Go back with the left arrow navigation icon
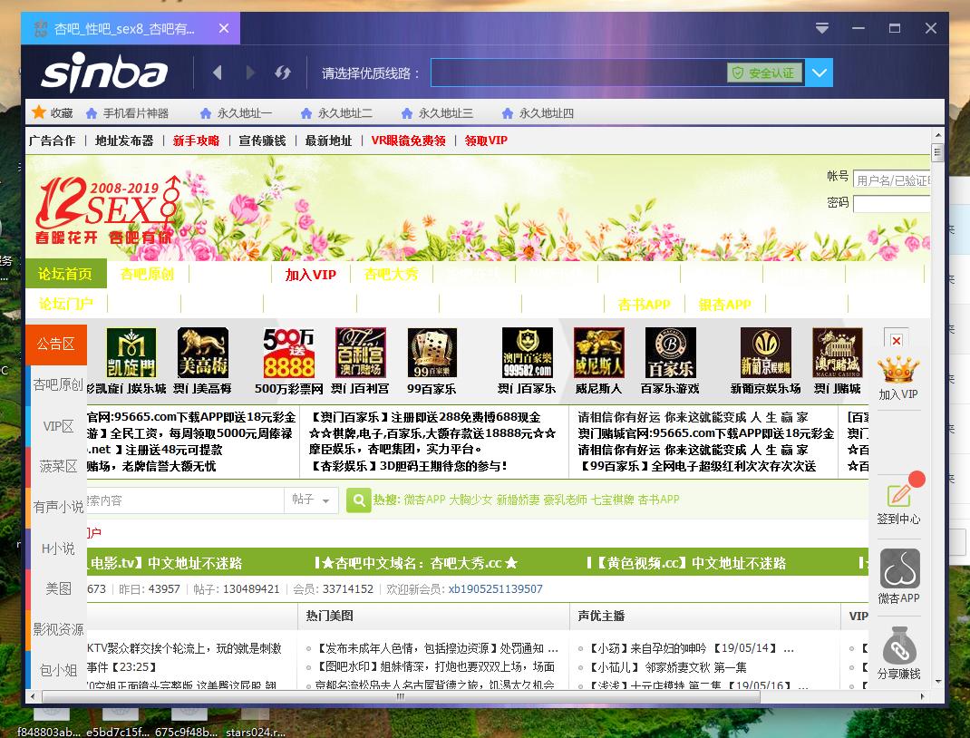970x738 pixels. pos(218,73)
